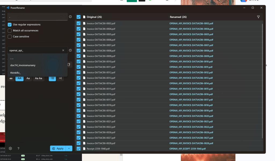
Task: Click file icon beside Receipt-2359-1940.pdf
Action: pos(84,149)
